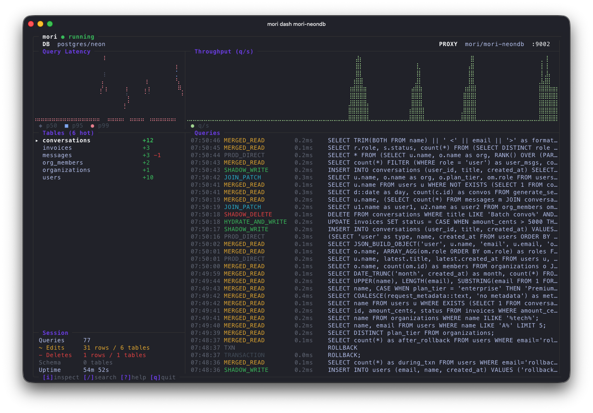Click the [i]inspect shortcut
This screenshot has width=593, height=413.
(61, 378)
